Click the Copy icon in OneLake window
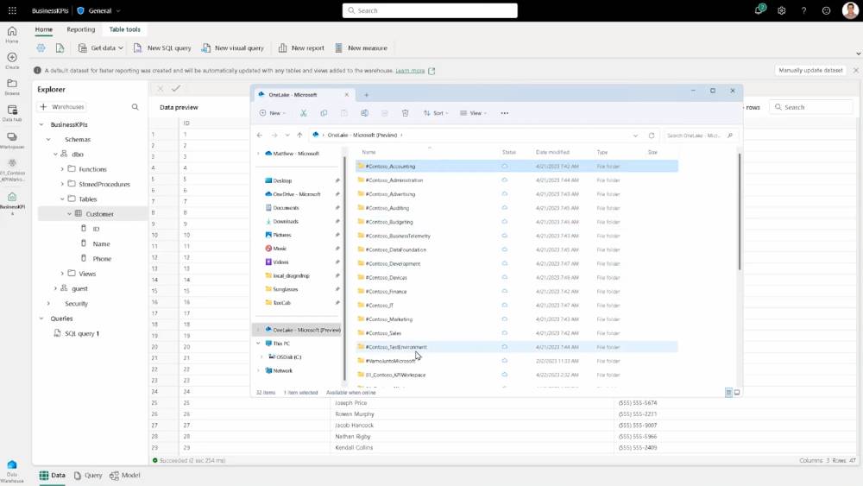 [x=324, y=113]
